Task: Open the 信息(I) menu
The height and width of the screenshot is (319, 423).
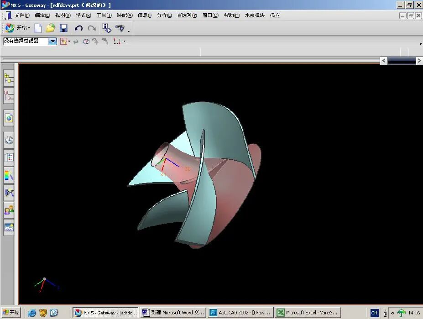Action: [x=145, y=16]
